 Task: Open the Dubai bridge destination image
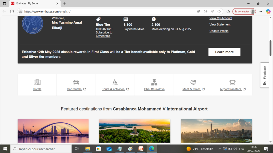[x=53, y=131]
